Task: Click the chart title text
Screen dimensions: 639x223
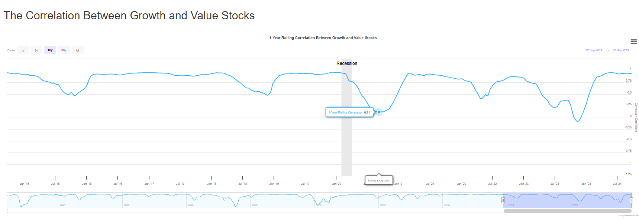Action: (x=323, y=38)
